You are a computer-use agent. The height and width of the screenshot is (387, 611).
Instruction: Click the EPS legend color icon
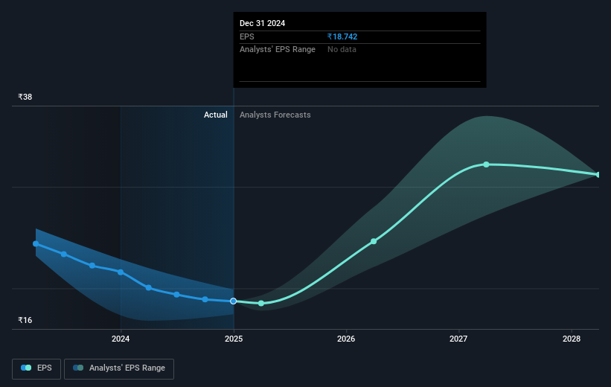26,368
